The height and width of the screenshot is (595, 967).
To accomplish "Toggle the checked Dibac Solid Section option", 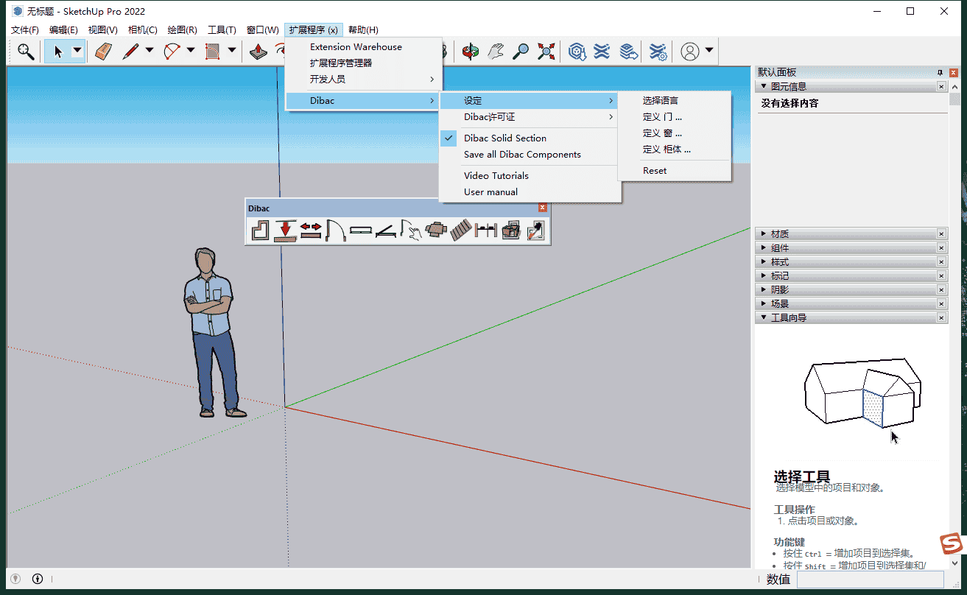I will point(505,138).
